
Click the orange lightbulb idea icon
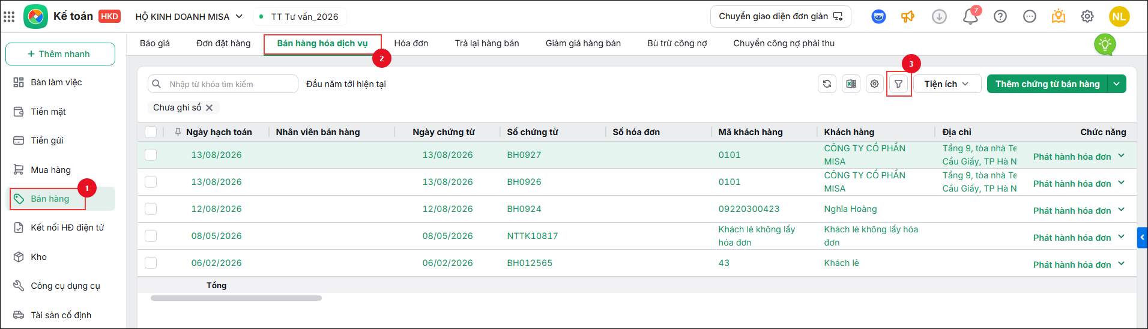coord(1059,17)
